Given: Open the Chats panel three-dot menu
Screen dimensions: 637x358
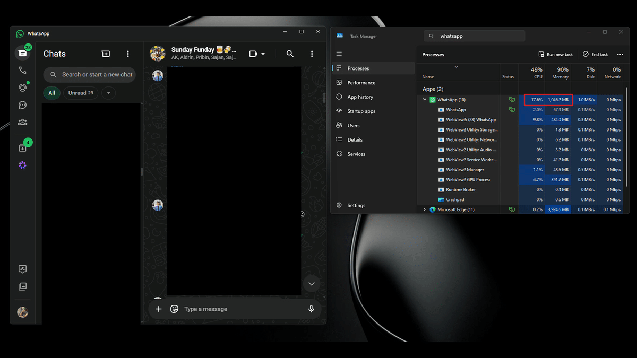Looking at the screenshot, I should (127, 54).
